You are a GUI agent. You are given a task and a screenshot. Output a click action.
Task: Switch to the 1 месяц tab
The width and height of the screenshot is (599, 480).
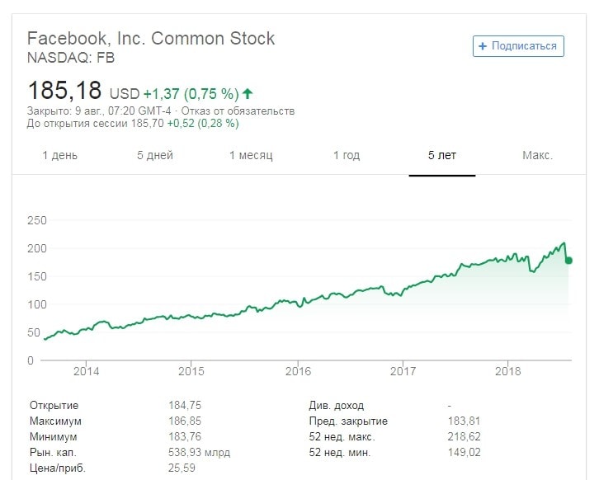click(x=251, y=155)
